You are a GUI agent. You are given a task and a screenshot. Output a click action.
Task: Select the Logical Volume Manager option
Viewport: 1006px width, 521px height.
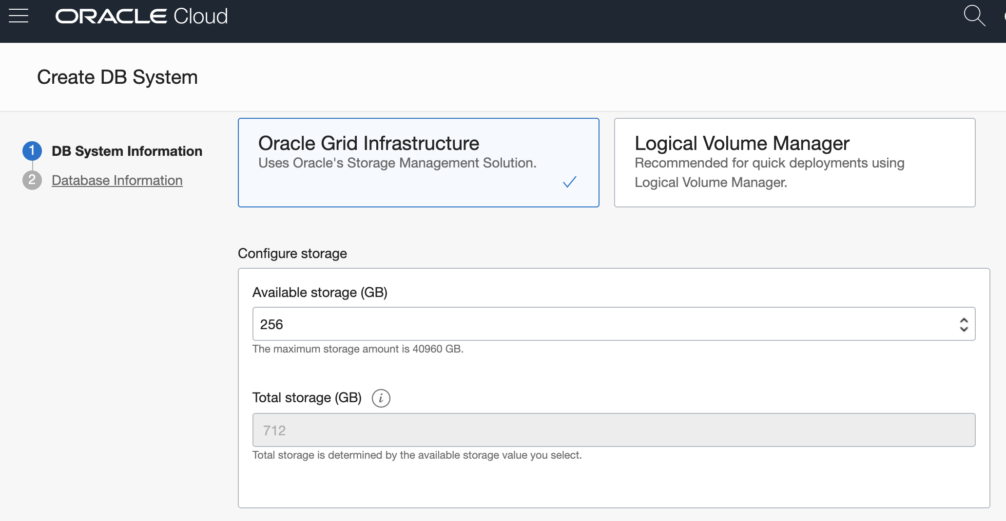[x=794, y=162]
